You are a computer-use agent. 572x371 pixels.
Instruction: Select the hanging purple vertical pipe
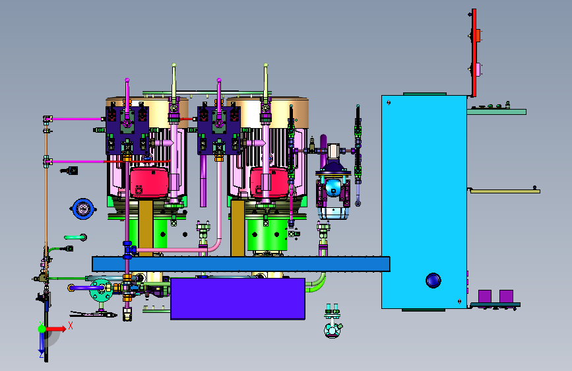coord(203,181)
